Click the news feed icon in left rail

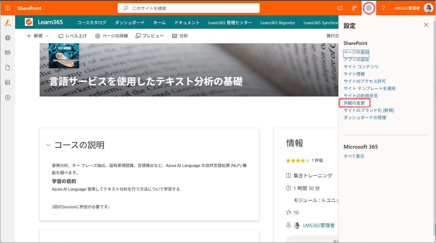[x=8, y=53]
